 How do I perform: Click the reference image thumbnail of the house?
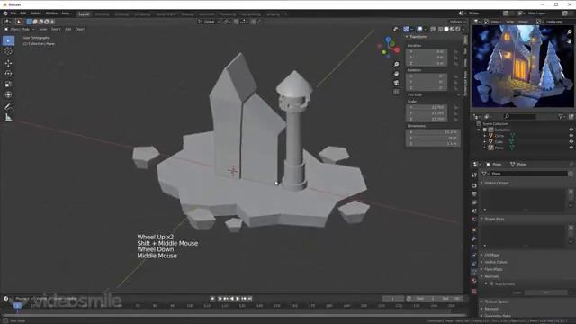523,67
